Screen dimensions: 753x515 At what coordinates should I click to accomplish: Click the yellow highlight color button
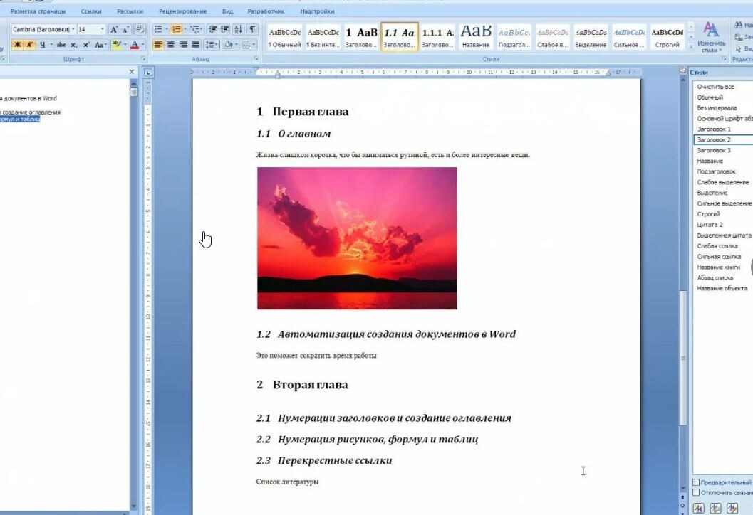click(116, 45)
